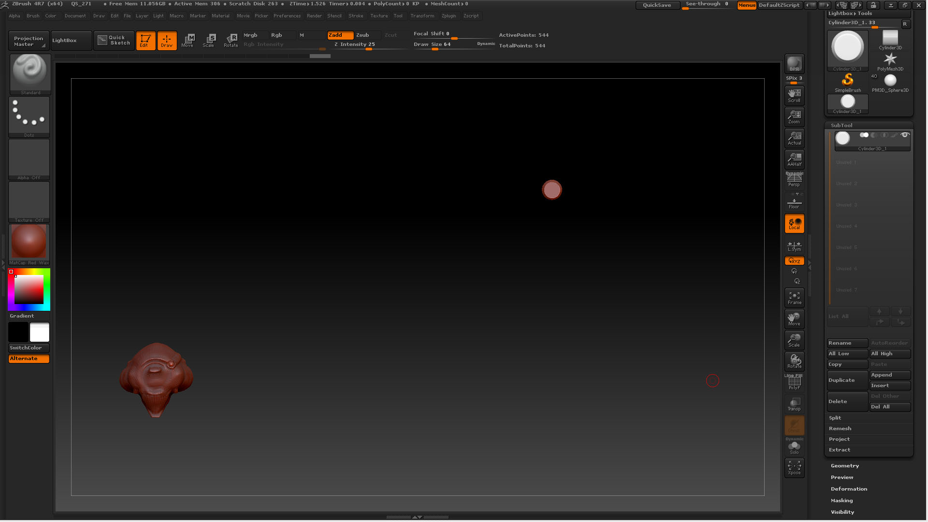Toggle the Floor grid

pyautogui.click(x=794, y=202)
